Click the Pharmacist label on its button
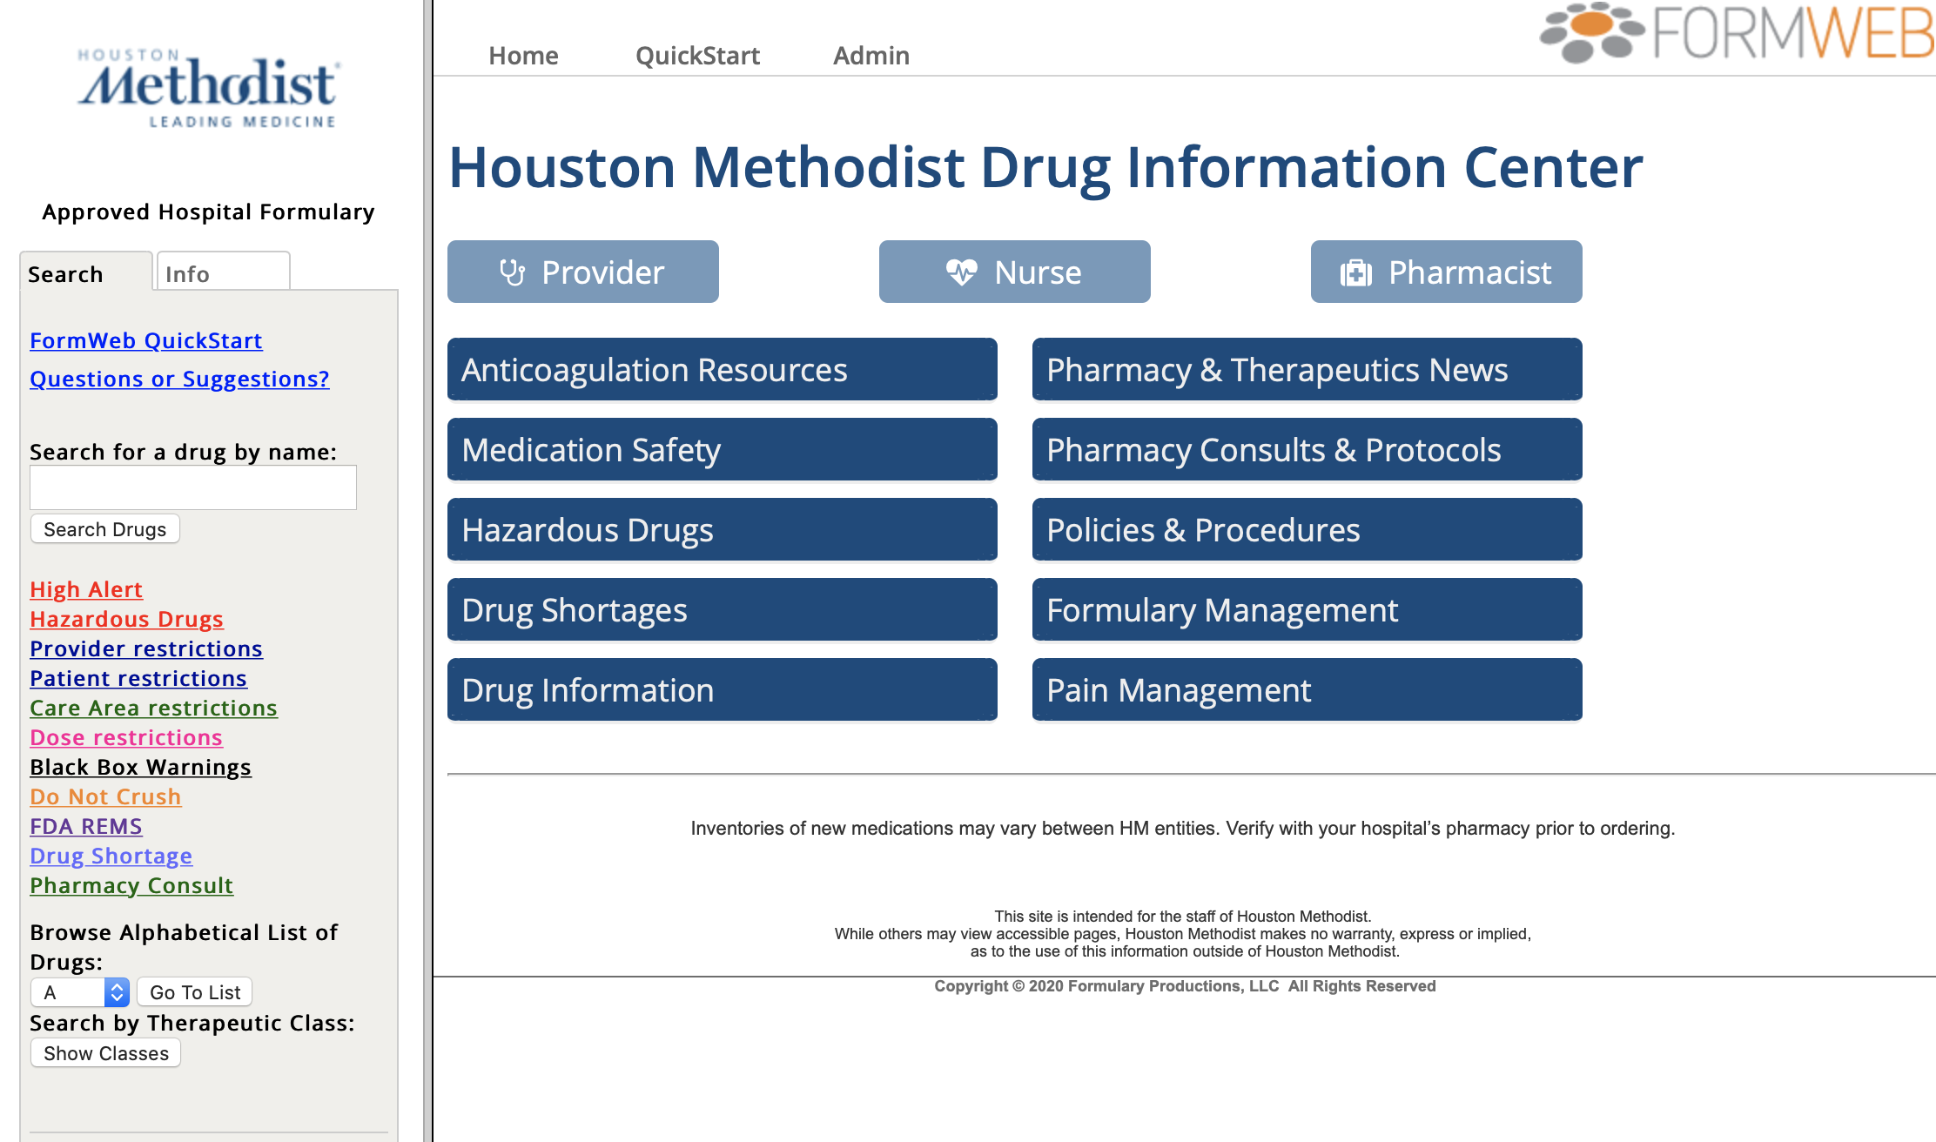Viewport: 1936px width, 1142px height. coord(1469,272)
